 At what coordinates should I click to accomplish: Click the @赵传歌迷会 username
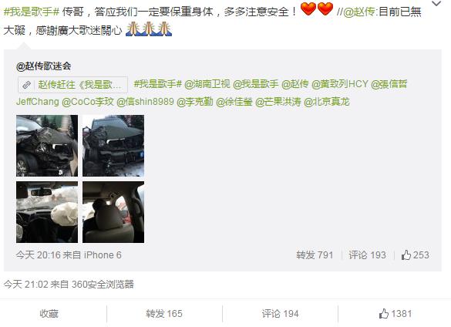tap(44, 66)
